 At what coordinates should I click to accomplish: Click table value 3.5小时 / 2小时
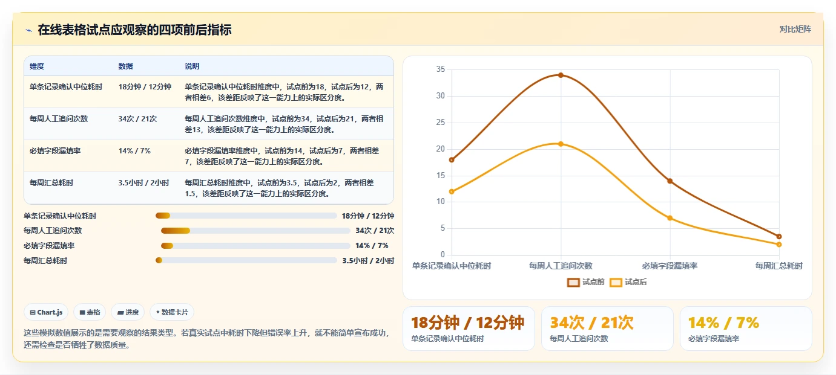pyautogui.click(x=144, y=183)
